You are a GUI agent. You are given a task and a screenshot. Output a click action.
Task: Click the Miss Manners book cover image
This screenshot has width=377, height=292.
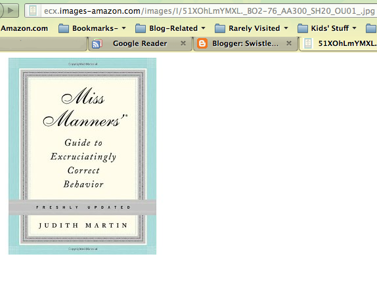83,156
